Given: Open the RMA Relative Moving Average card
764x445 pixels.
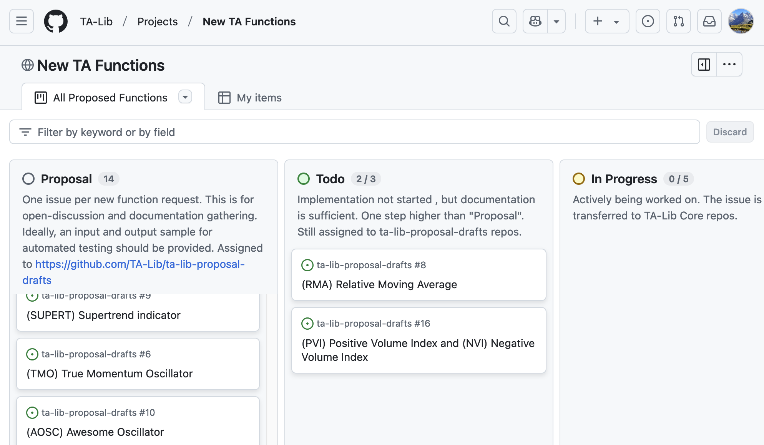Looking at the screenshot, I should point(379,284).
